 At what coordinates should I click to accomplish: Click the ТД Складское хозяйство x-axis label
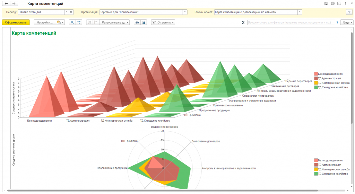(155, 121)
